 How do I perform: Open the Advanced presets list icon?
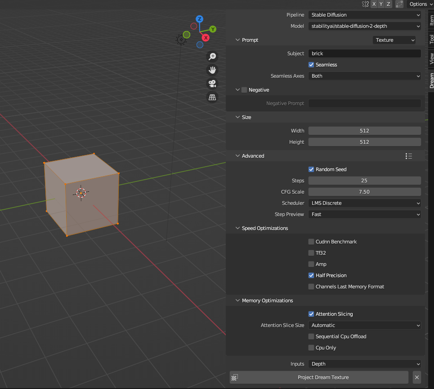408,156
